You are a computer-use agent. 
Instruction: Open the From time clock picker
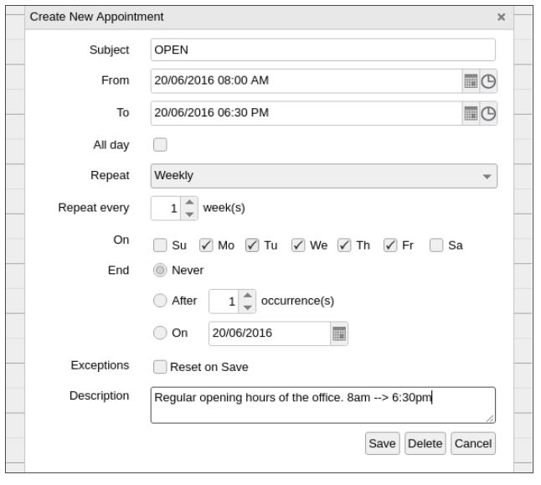[487, 81]
